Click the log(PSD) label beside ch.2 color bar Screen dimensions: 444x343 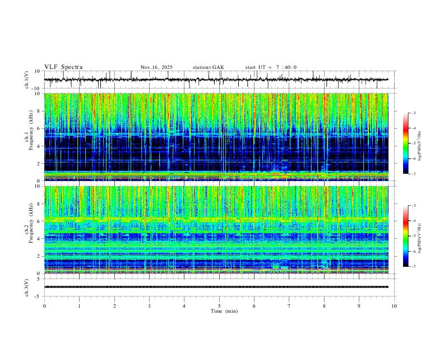pos(419,238)
